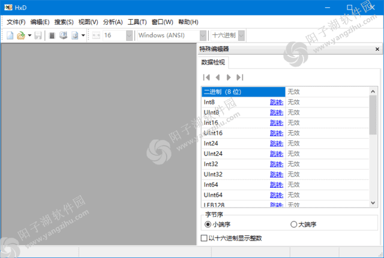Image resolution: width=384 pixels, height=258 pixels.
Task: Click the data inspector scrollbar thumb
Action: click(373, 115)
